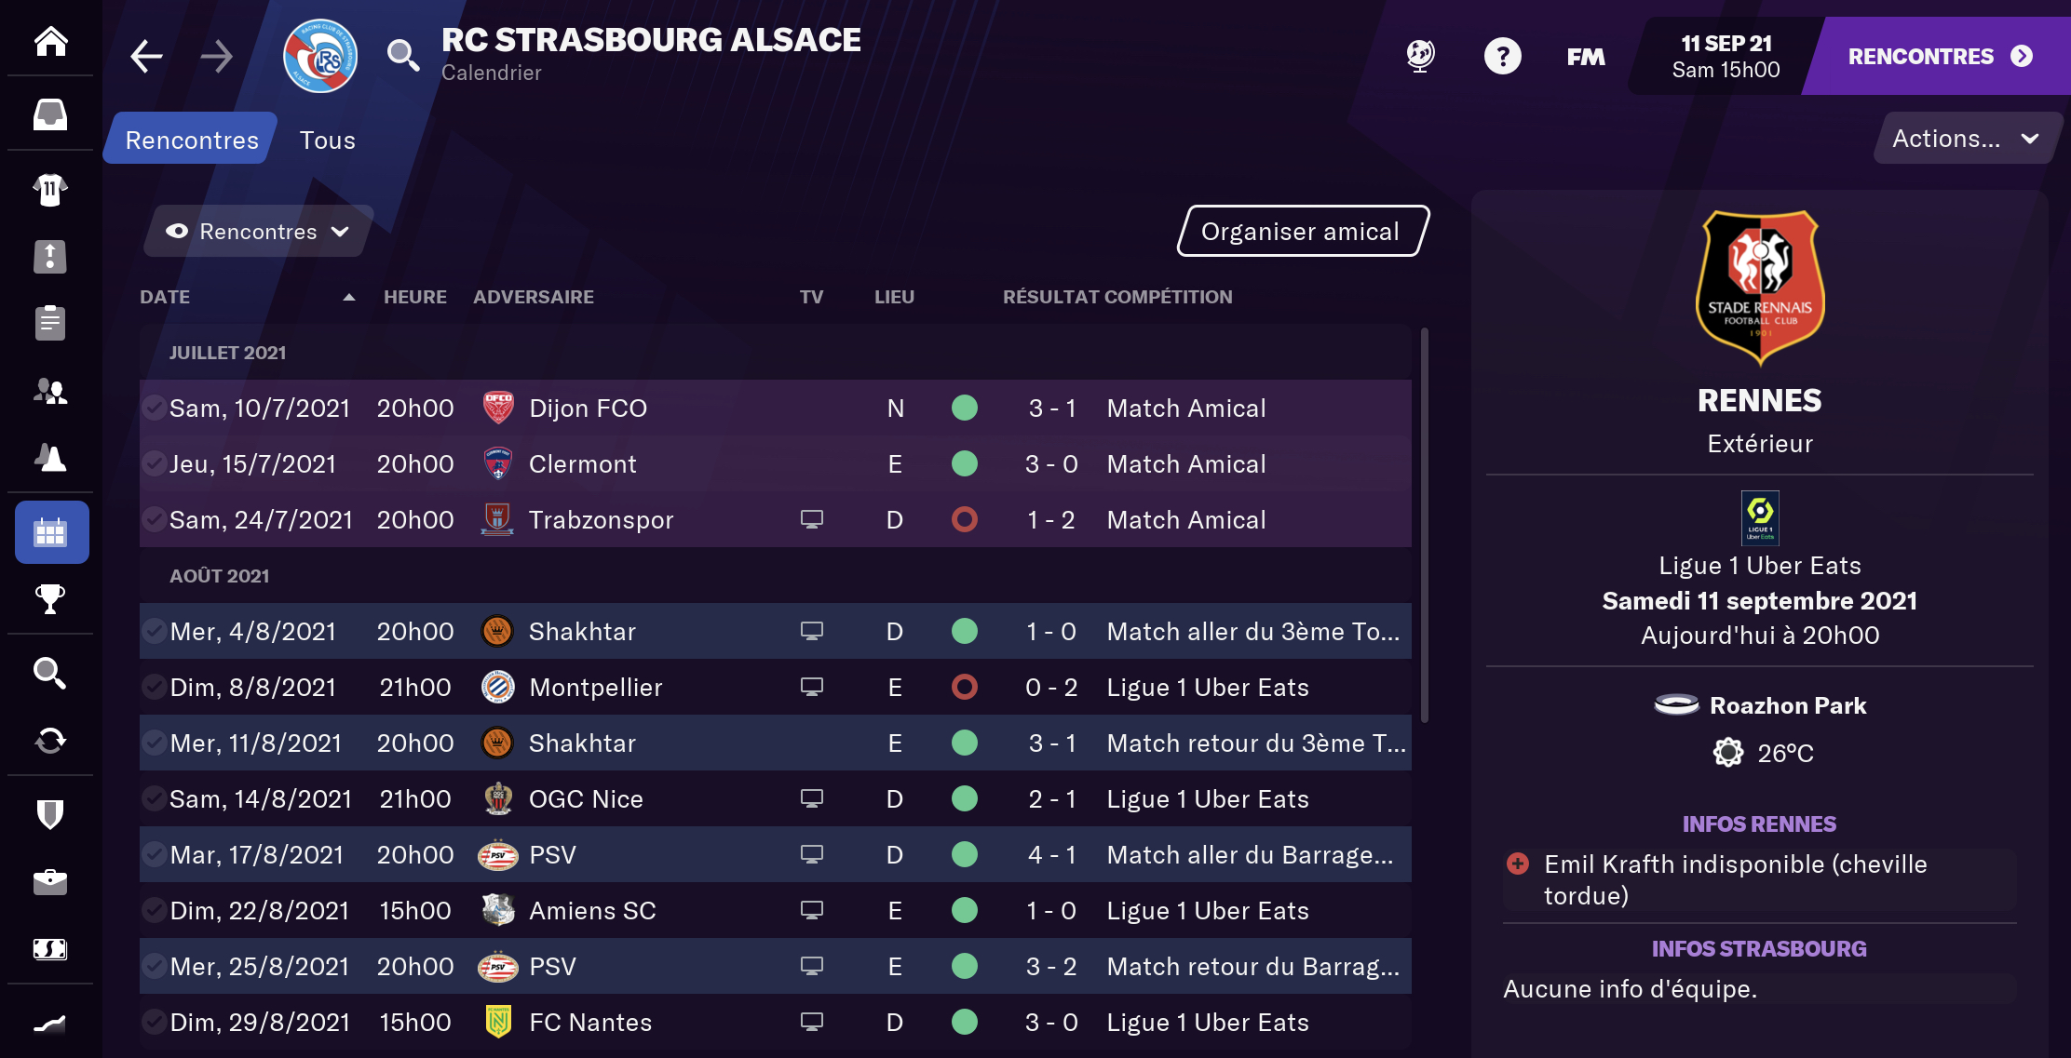The height and width of the screenshot is (1058, 2071).
Task: Open the Actions dropdown menu
Action: [x=1964, y=139]
